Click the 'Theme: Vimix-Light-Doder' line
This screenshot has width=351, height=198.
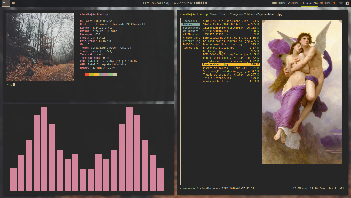106,48
